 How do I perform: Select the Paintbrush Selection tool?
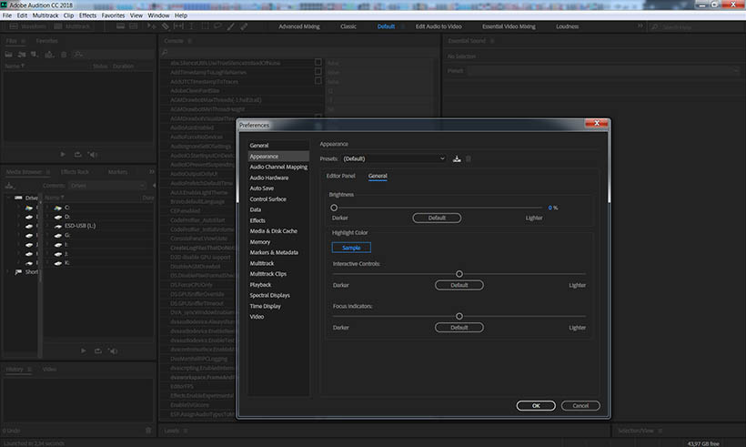pyautogui.click(x=231, y=26)
